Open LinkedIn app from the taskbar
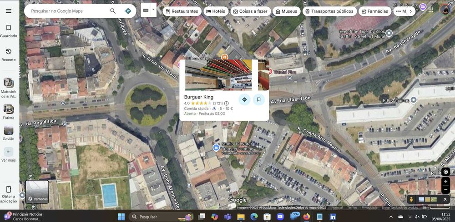Screen dimensions: 455x222 (x=333, y=217)
